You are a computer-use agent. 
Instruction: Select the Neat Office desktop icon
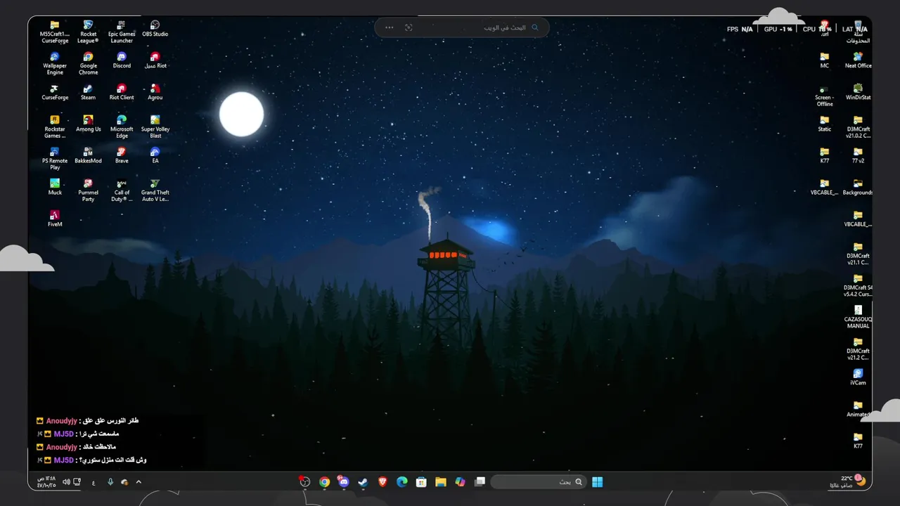858,60
